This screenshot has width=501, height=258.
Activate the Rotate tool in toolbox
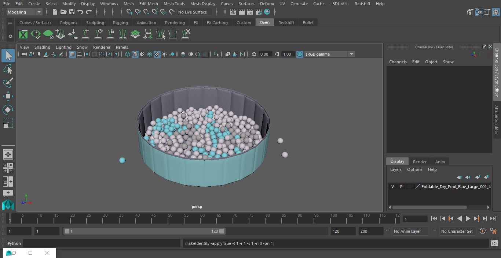(x=8, y=110)
